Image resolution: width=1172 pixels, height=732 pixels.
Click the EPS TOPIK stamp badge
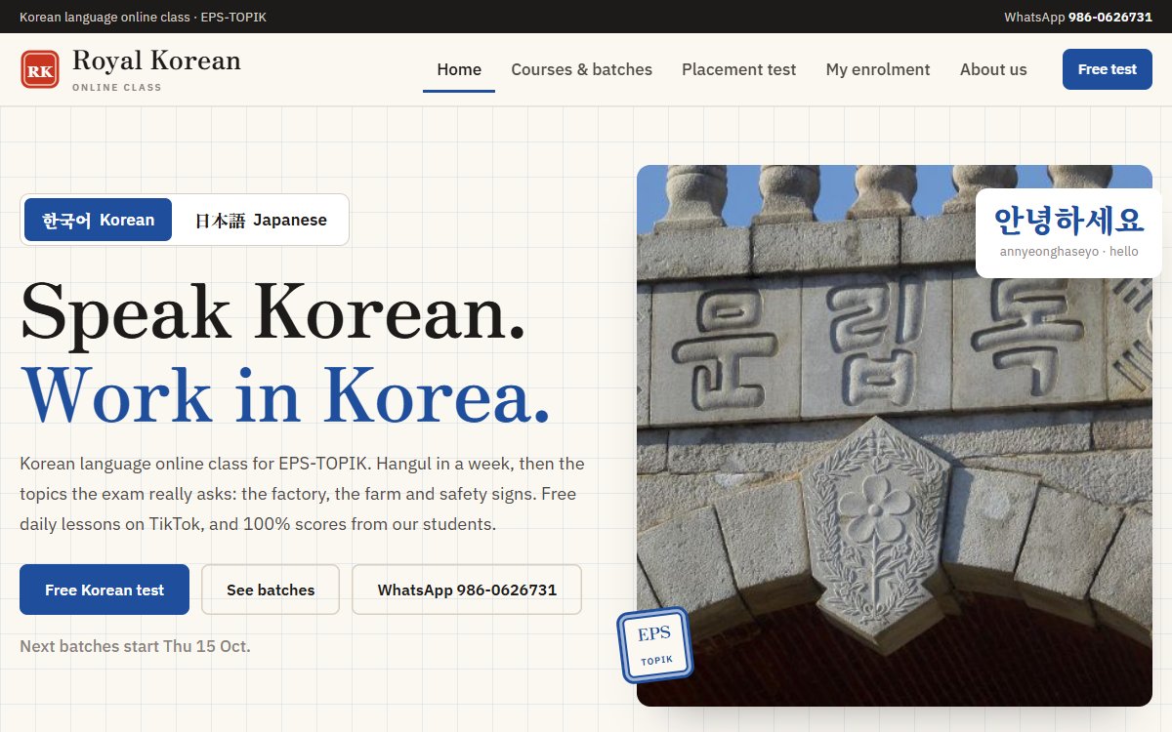(x=654, y=645)
